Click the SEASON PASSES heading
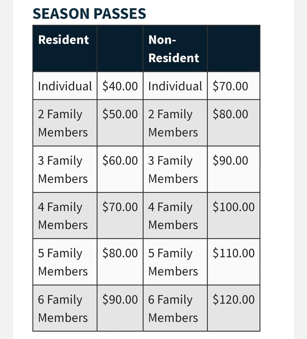The width and height of the screenshot is (307, 339). [x=89, y=14]
